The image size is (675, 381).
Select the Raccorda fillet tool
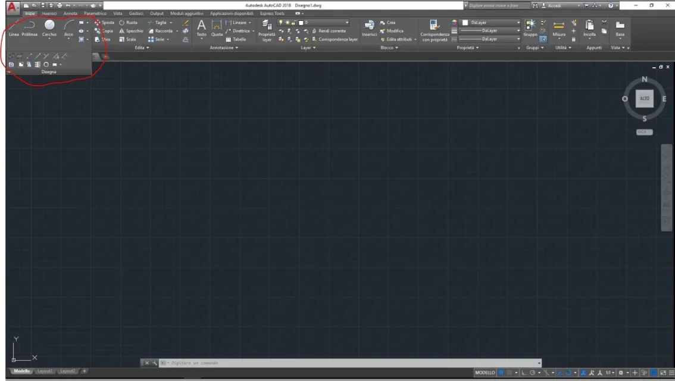(x=161, y=31)
